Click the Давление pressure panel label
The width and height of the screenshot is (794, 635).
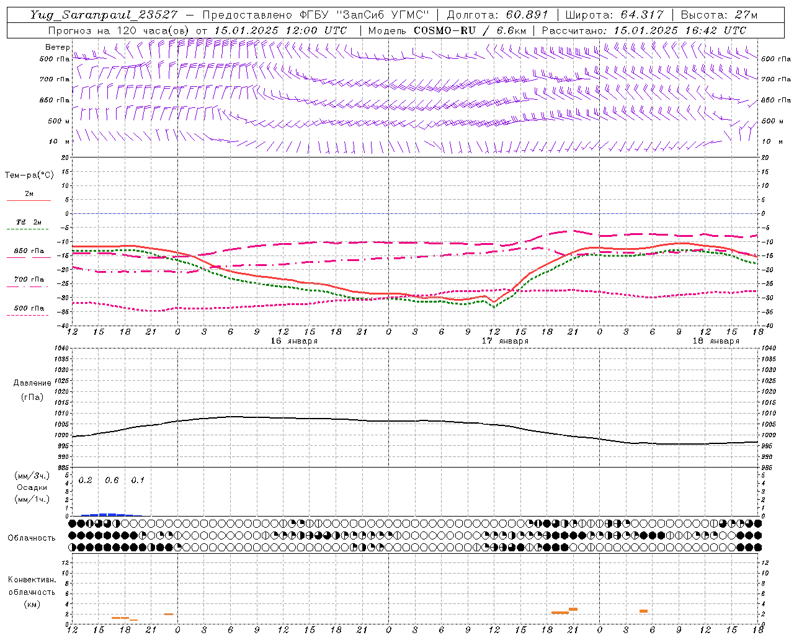[x=32, y=383]
